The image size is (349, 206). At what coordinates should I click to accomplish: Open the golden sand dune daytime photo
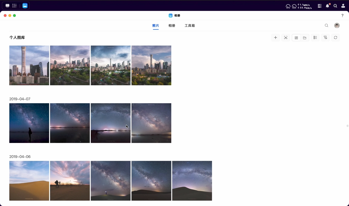tap(29, 181)
